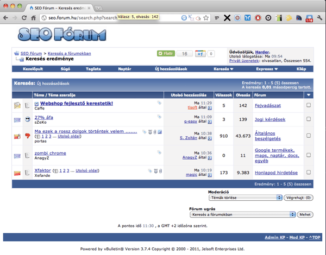Open Kezelőpult in the navigation bar
Viewport: 326px width, 255px height.
coord(33,69)
